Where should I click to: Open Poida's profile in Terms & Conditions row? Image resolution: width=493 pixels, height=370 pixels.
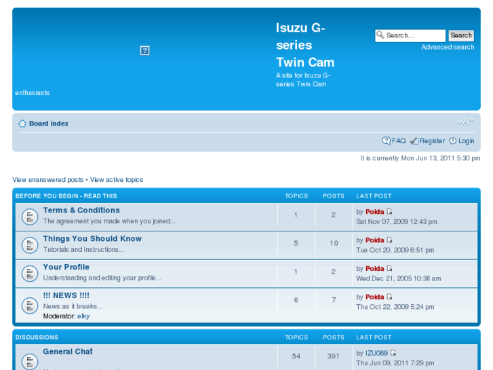point(375,212)
